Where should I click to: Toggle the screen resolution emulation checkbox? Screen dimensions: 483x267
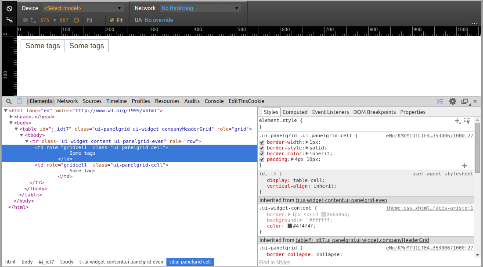(x=25, y=20)
